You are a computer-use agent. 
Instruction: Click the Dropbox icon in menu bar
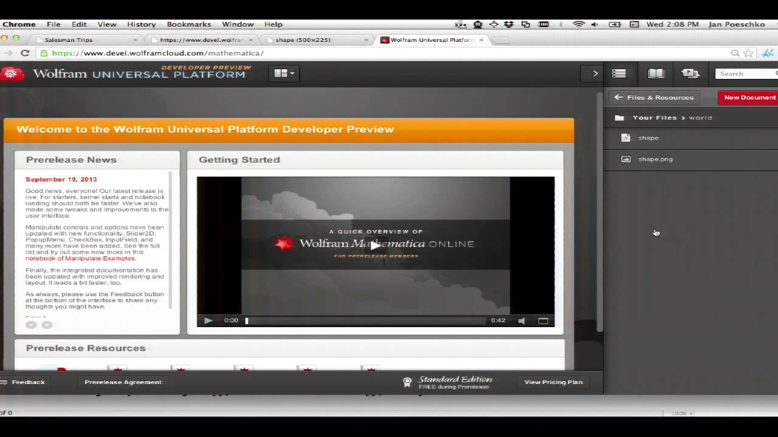tap(509, 24)
